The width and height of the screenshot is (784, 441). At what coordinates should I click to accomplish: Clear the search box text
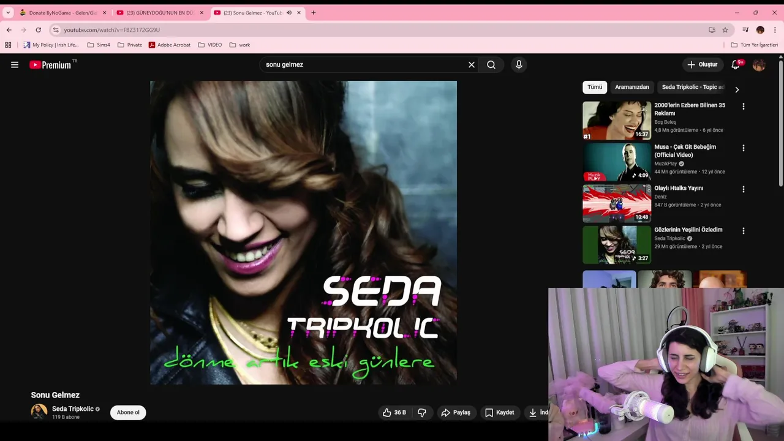coord(472,64)
